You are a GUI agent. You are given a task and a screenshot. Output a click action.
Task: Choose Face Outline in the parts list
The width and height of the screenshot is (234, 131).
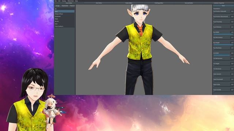[64, 26]
